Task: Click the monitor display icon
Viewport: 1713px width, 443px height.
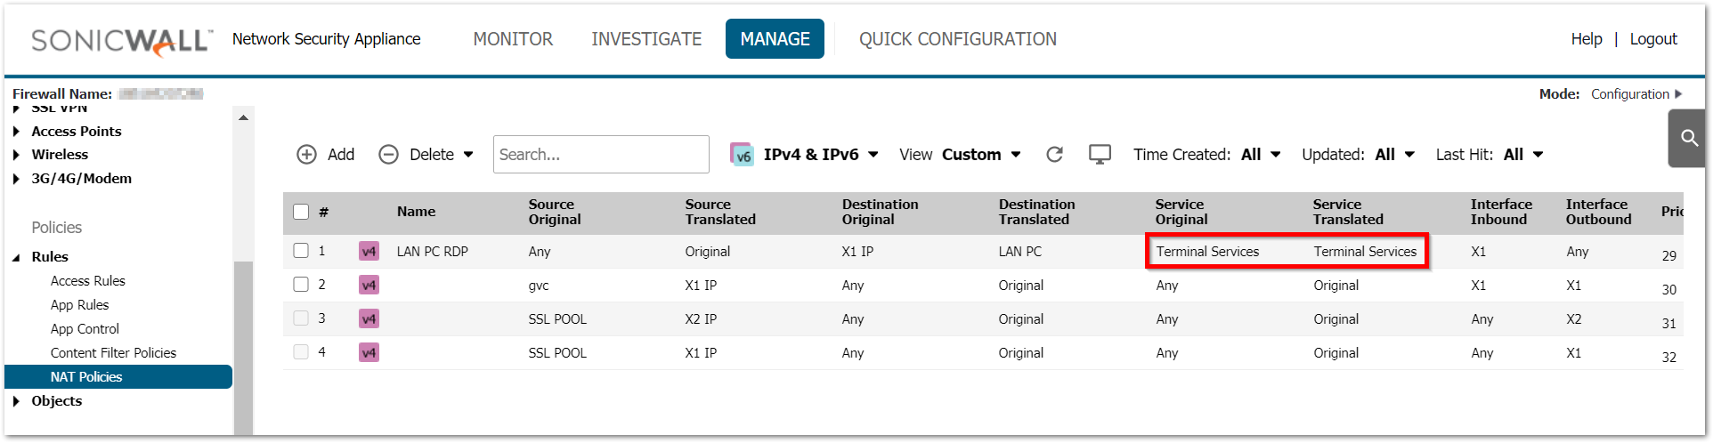Action: (1100, 155)
